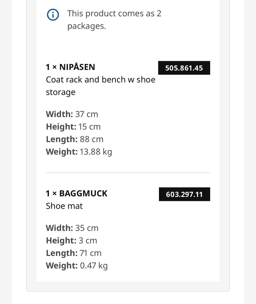The height and width of the screenshot is (304, 256).
Task: Click 'Coat rack and bench w shoe storage' description
Action: tap(101, 86)
